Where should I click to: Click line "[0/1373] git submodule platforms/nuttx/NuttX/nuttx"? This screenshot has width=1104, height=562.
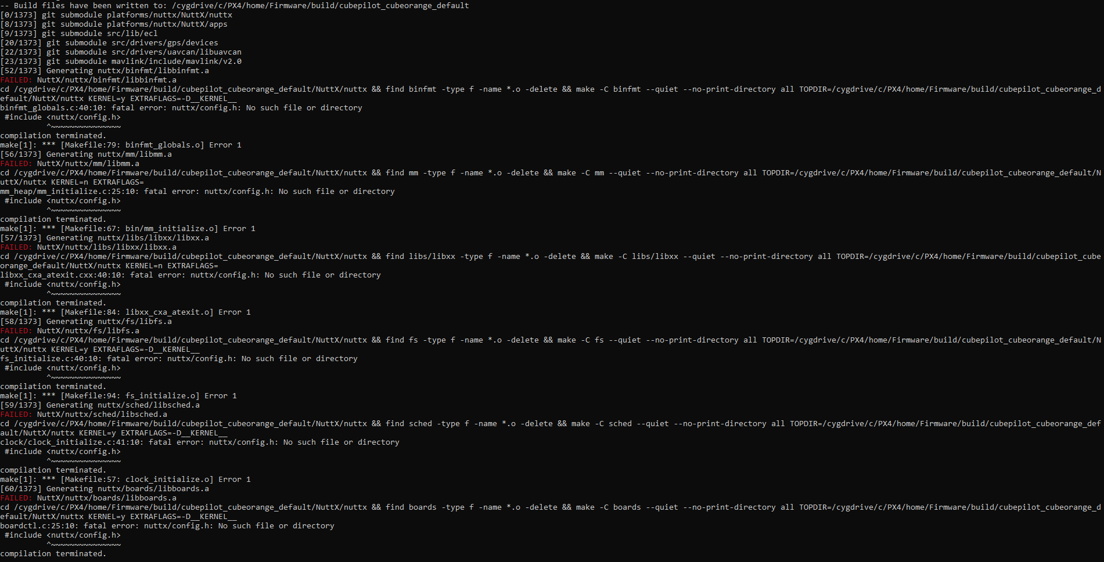coord(116,15)
